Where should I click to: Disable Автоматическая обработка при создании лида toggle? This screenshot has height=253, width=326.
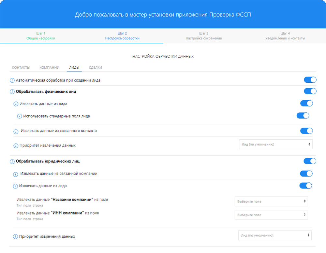pos(310,80)
